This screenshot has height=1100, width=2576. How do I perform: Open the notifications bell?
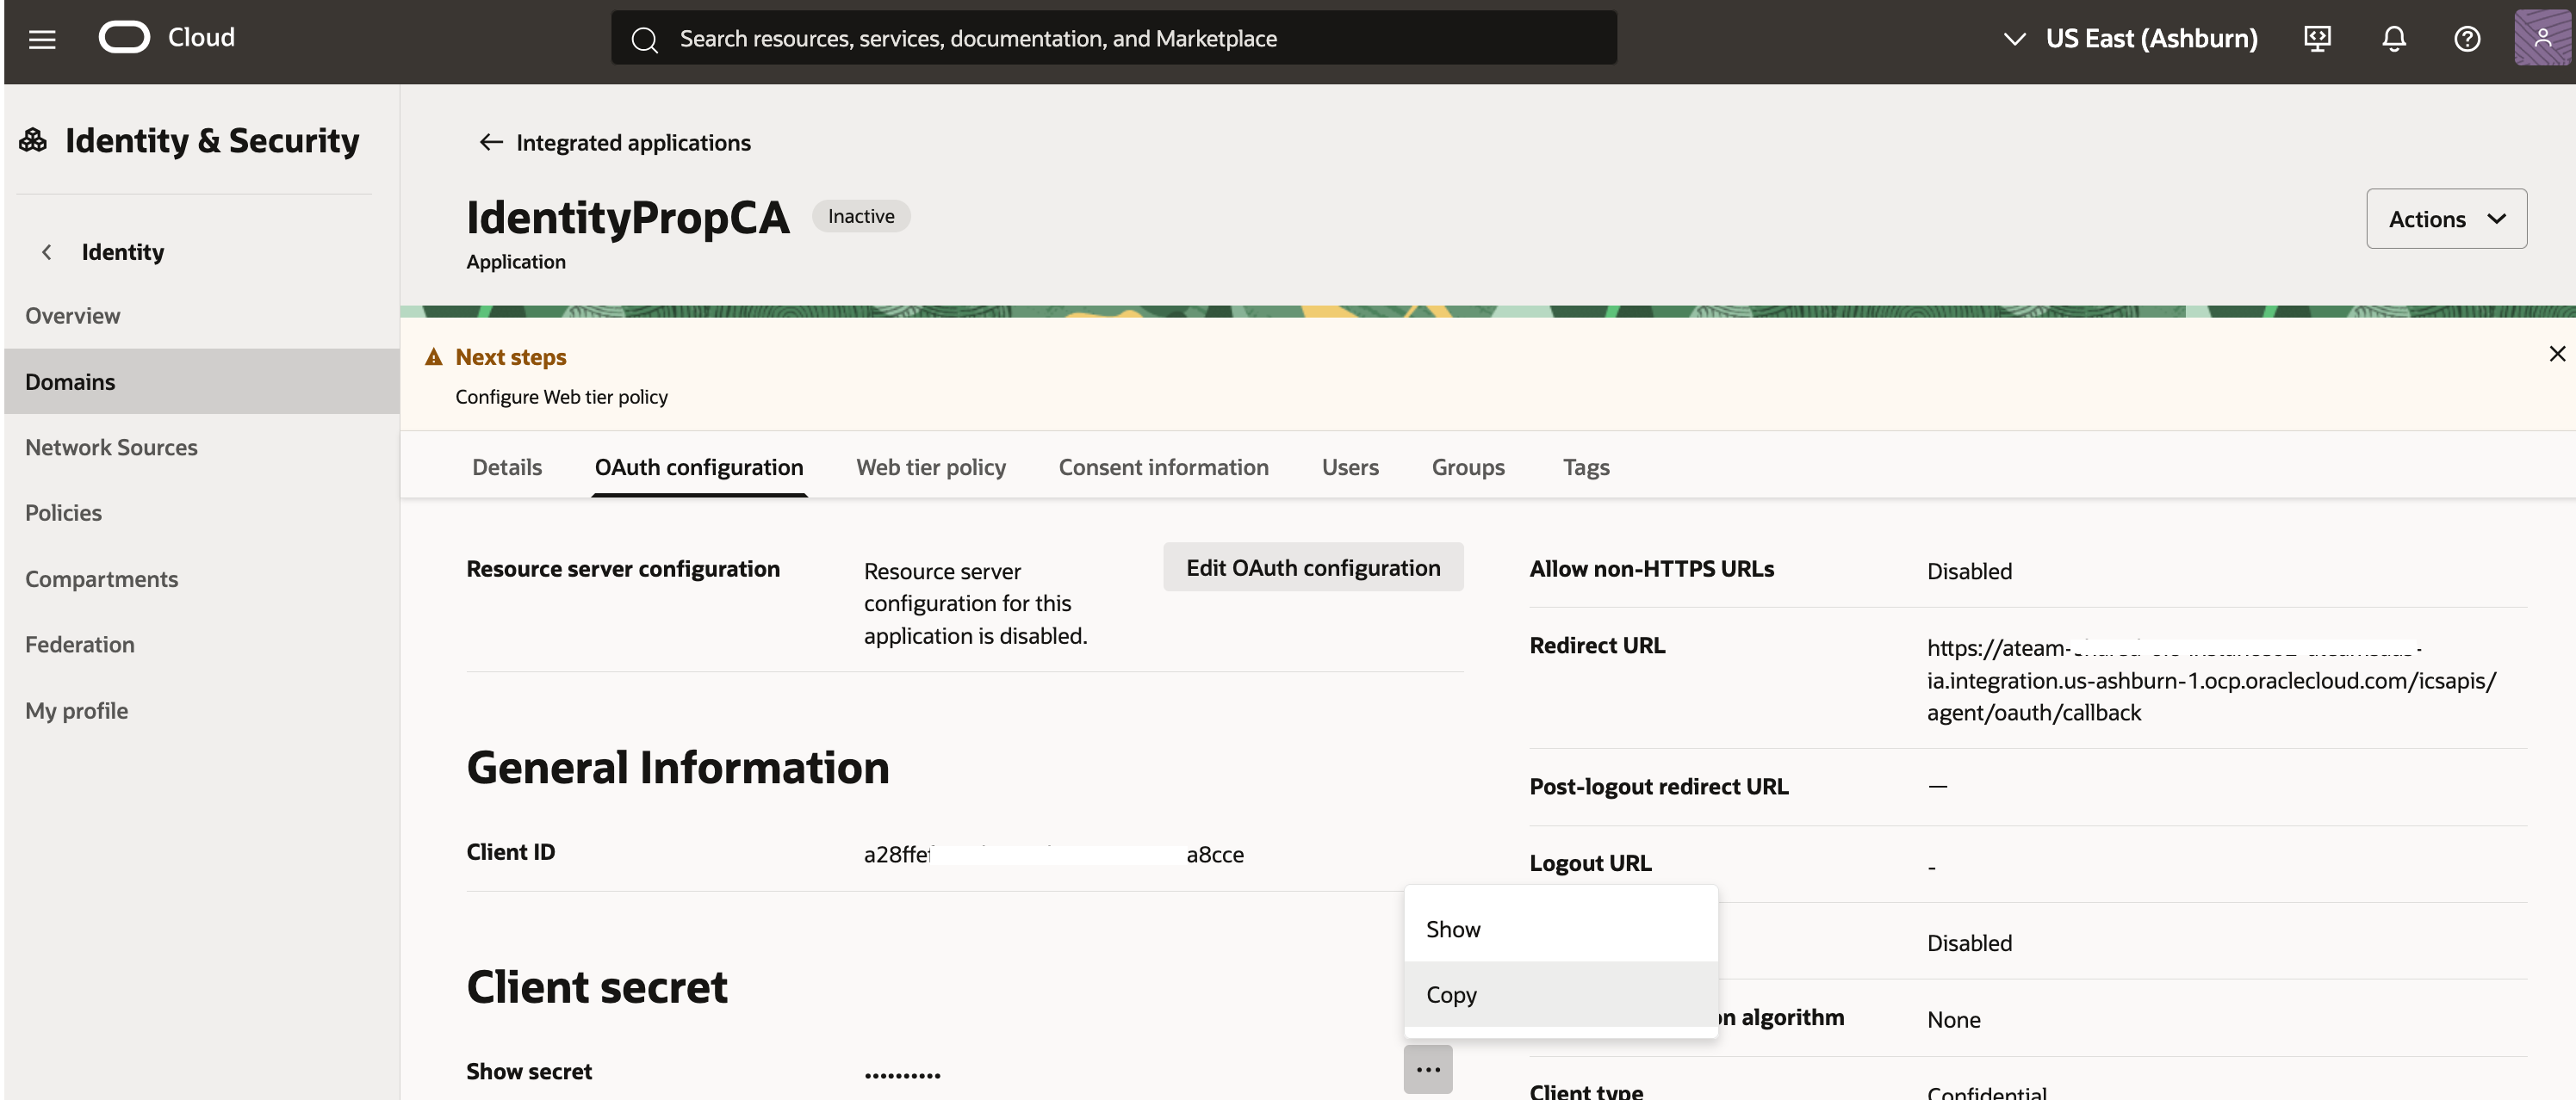(2393, 39)
